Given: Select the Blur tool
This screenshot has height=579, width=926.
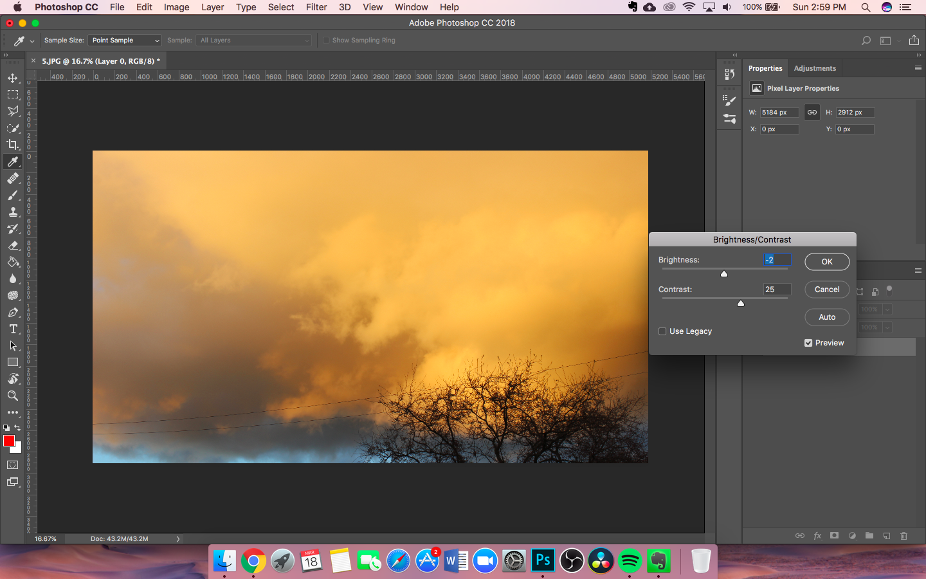Looking at the screenshot, I should [x=13, y=279].
